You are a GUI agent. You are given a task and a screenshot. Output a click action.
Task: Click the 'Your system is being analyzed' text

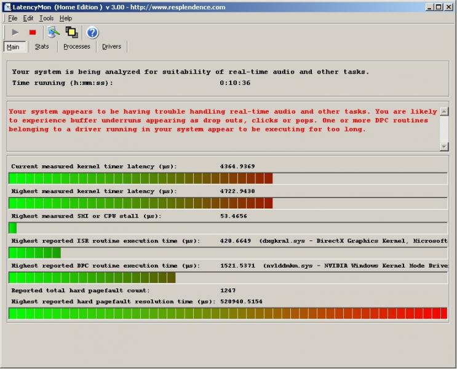[191, 72]
